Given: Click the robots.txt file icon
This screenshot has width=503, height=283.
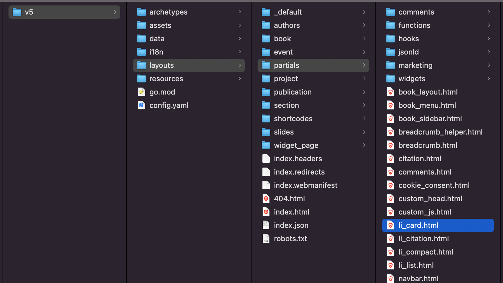Looking at the screenshot, I should (266, 238).
